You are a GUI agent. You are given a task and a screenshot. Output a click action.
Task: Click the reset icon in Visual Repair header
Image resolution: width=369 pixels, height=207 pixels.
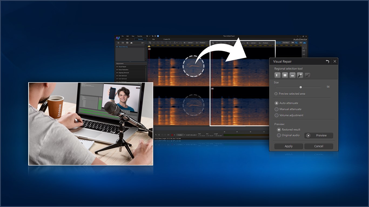pyautogui.click(x=327, y=61)
